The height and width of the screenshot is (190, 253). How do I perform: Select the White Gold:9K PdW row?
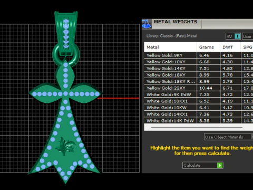199,94
